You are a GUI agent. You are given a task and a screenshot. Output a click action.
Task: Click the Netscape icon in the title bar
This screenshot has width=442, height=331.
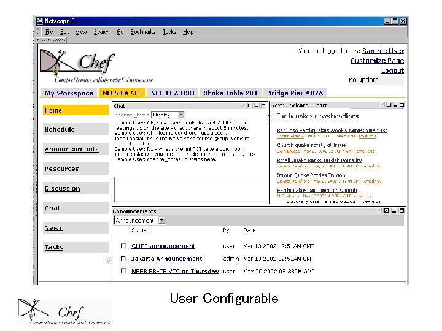pos(40,21)
